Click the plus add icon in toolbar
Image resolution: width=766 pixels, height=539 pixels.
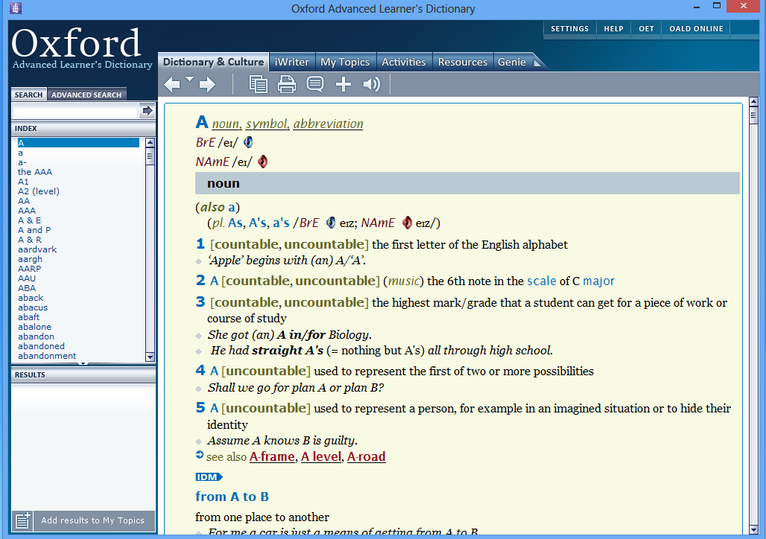pyautogui.click(x=344, y=84)
